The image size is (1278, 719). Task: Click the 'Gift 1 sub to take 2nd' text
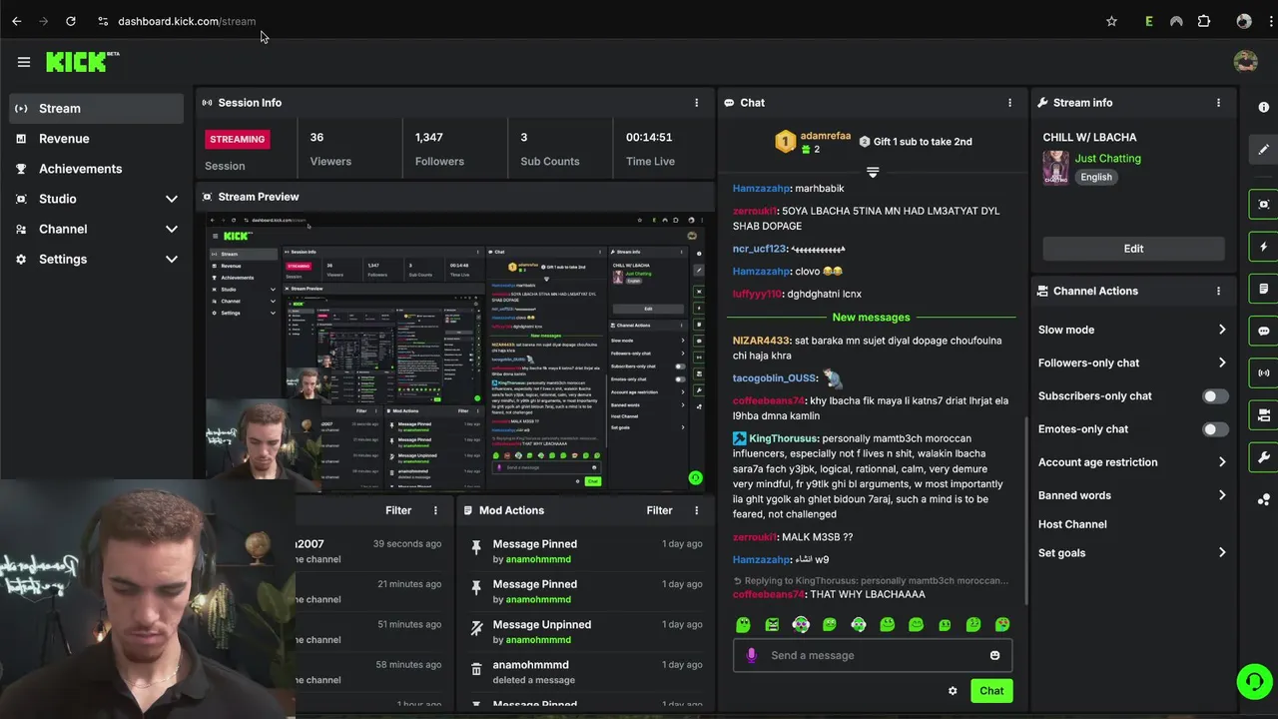(923, 142)
